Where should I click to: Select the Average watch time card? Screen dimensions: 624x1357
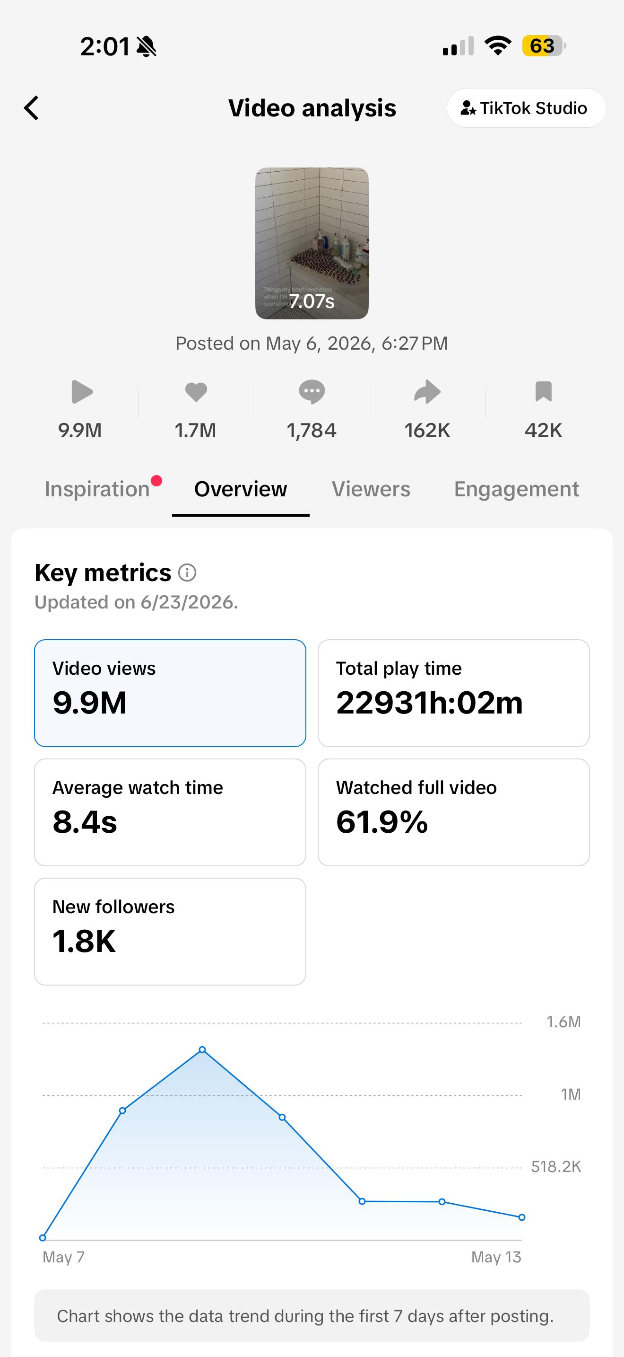(170, 812)
